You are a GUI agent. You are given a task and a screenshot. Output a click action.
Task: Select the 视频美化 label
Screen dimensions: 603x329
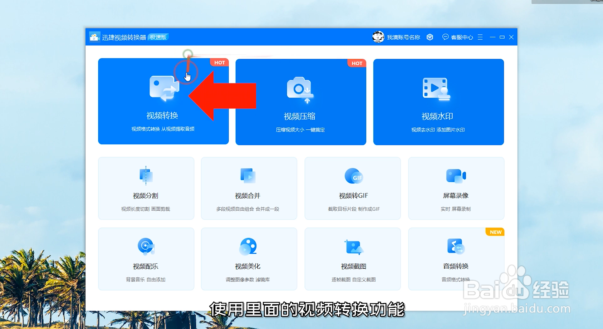pos(248,266)
